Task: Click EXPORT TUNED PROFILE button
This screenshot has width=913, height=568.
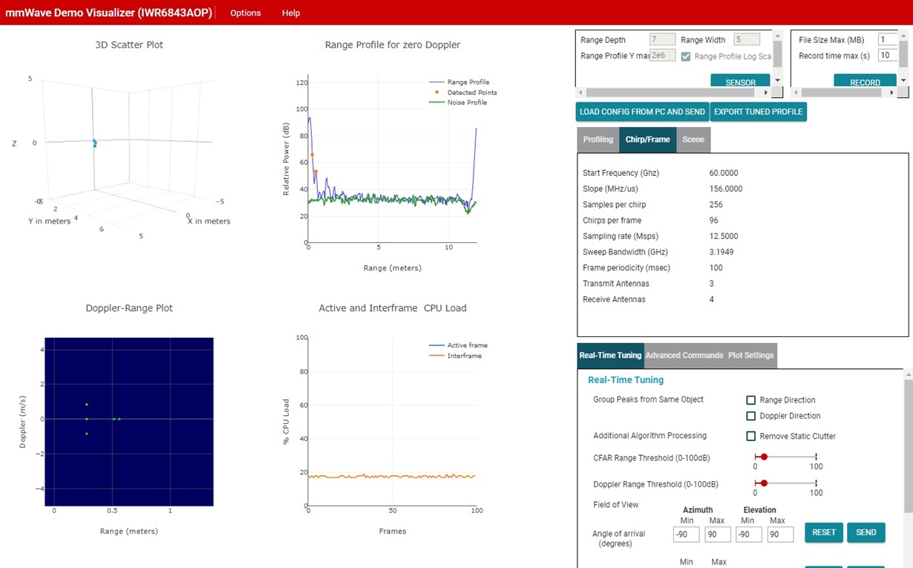Action: (x=758, y=112)
